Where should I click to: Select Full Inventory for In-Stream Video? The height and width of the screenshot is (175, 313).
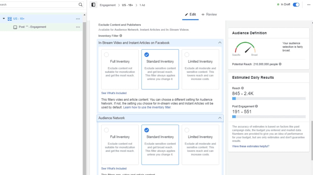106,55
